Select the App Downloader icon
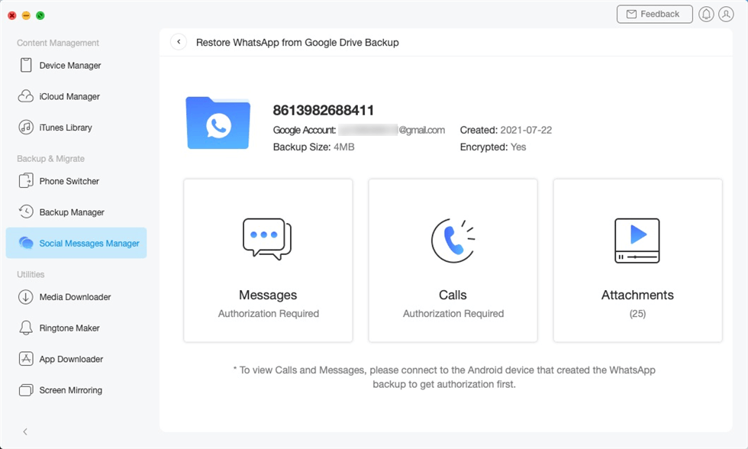The width and height of the screenshot is (748, 449). point(26,359)
